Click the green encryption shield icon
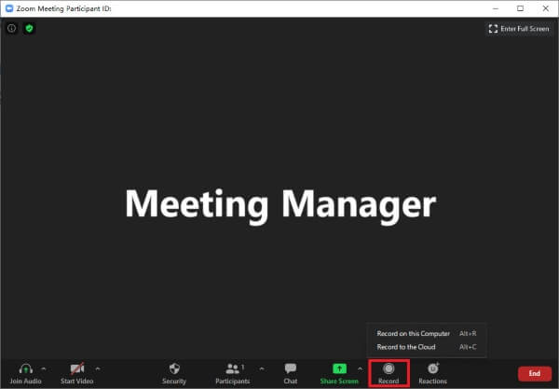 30,29
